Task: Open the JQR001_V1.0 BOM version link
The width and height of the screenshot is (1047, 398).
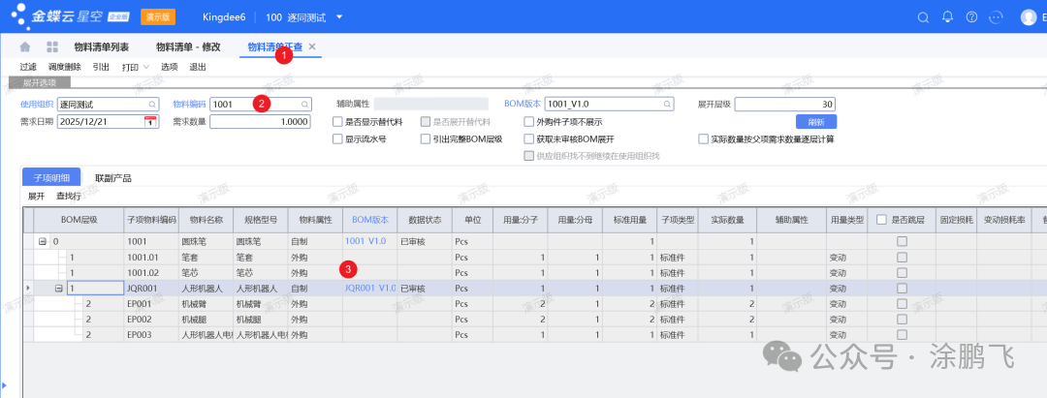Action: click(369, 289)
